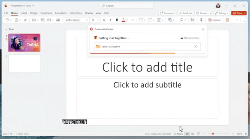
Task: Select the Format Painter brush icon
Action: [x=25, y=20]
